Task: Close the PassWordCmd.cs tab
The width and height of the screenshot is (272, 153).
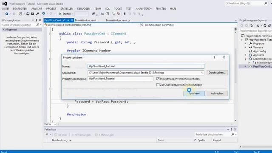Action: pyautogui.click(x=72, y=20)
